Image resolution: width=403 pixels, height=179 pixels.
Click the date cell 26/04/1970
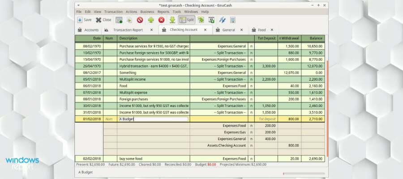coord(89,66)
